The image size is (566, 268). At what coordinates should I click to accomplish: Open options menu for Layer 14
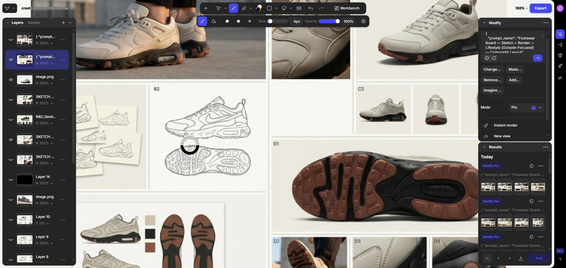click(62, 180)
